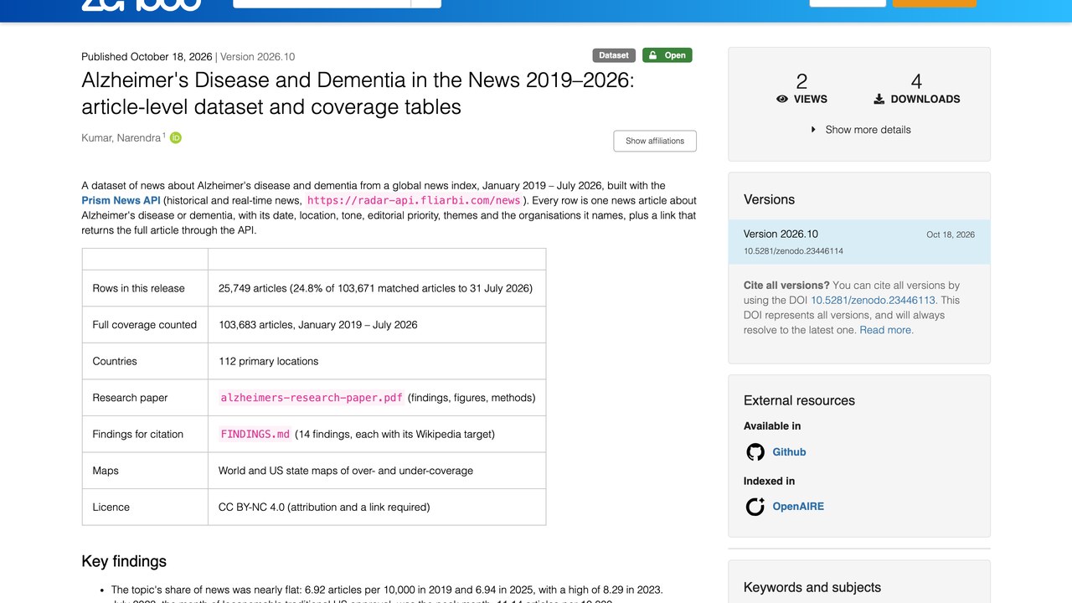Click the green Open access badge
Viewport: 1072px width, 603px height.
[x=667, y=55]
